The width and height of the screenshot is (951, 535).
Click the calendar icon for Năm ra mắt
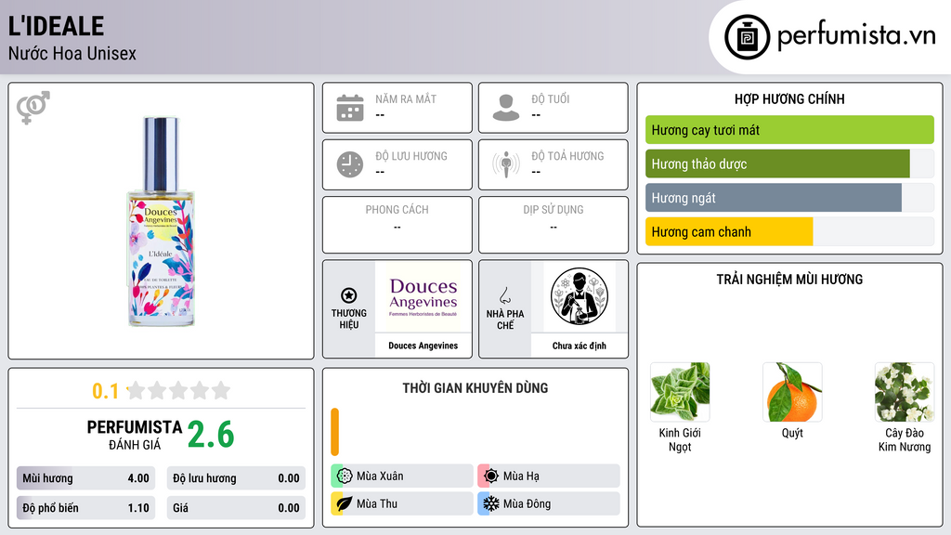[x=350, y=108]
